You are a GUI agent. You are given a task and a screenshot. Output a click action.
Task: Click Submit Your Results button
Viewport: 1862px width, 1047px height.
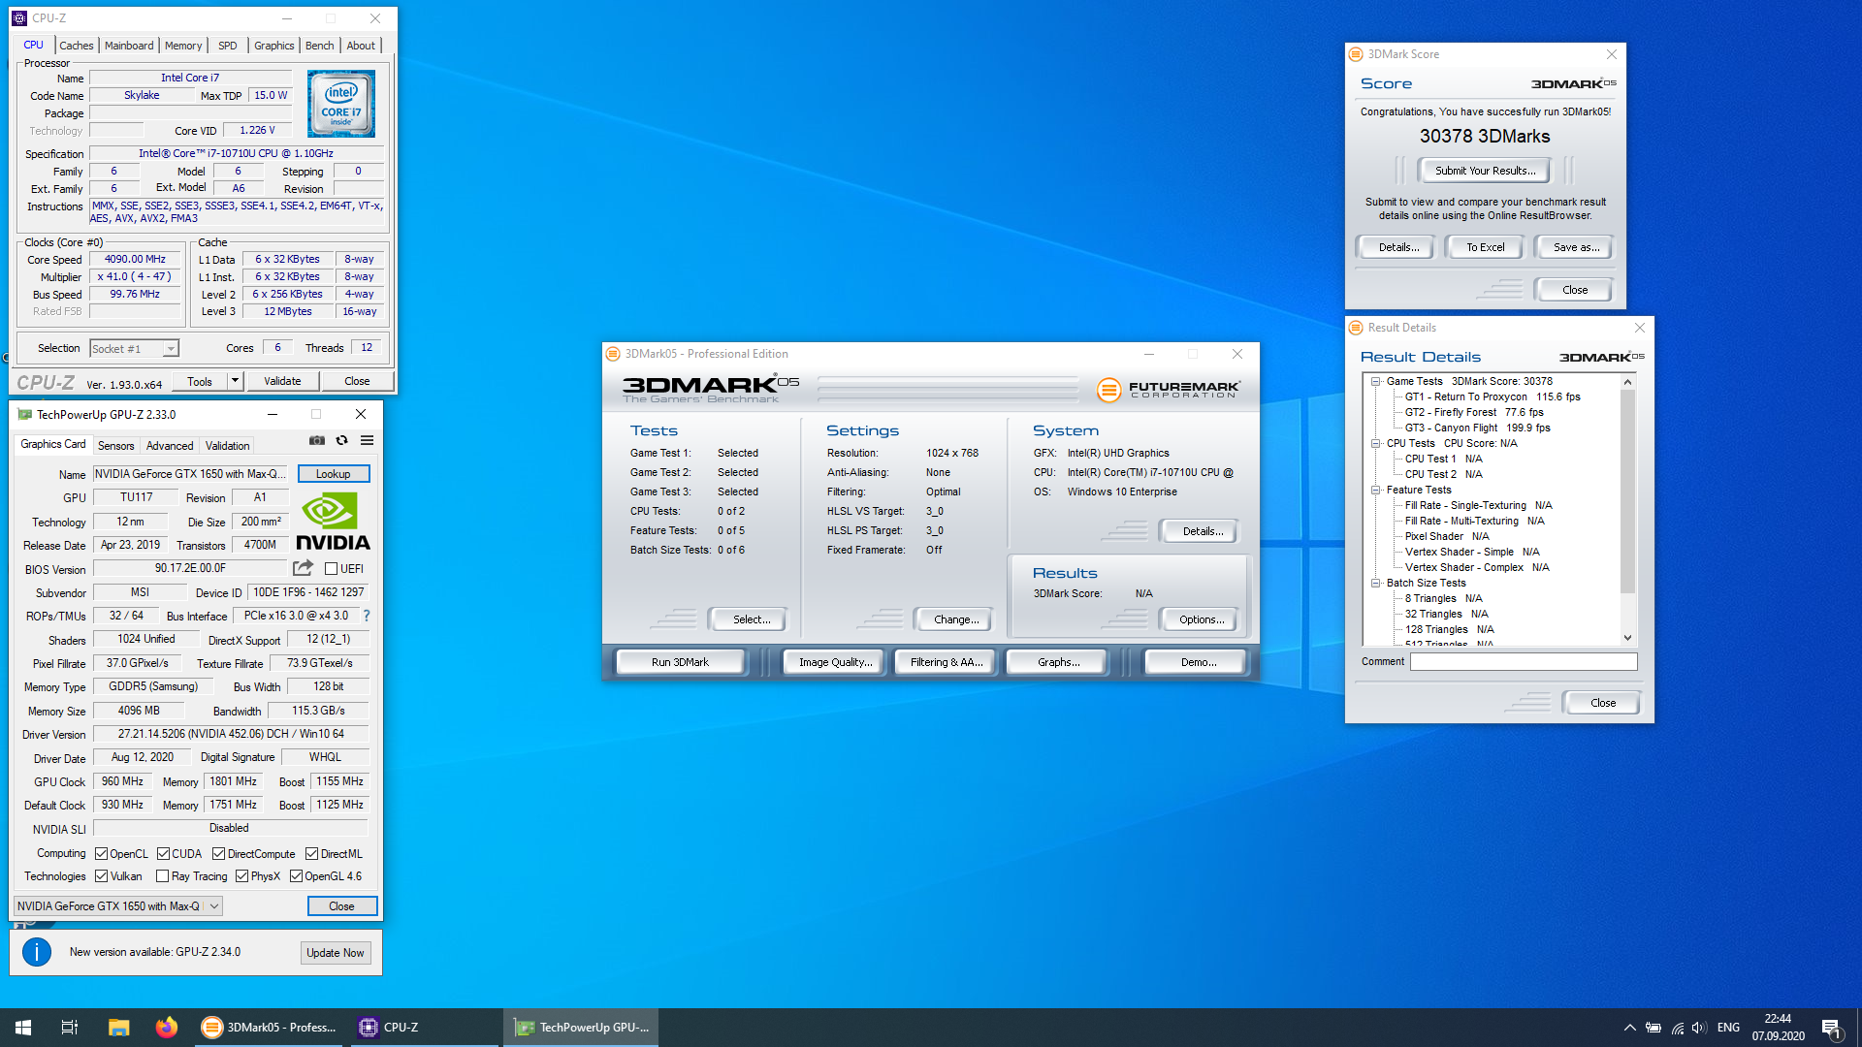coord(1485,171)
